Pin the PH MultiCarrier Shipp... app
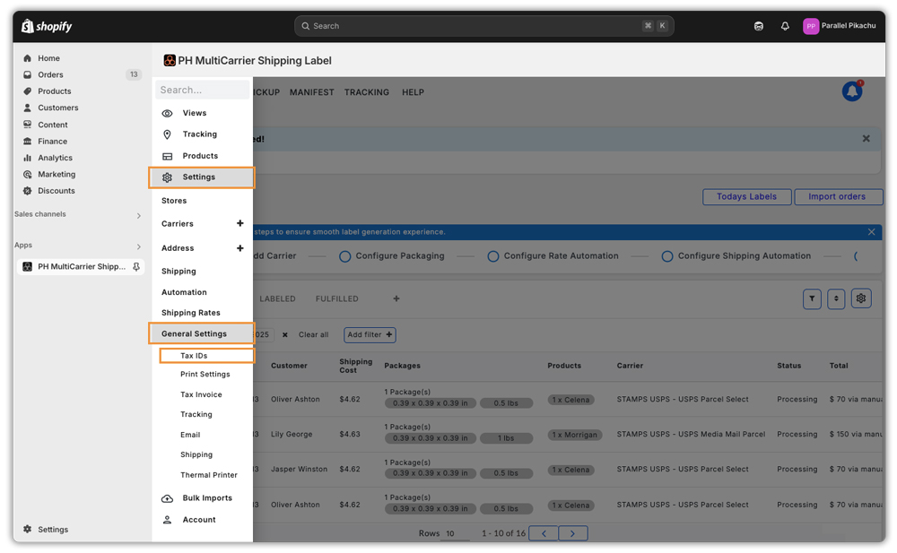 [x=136, y=266]
